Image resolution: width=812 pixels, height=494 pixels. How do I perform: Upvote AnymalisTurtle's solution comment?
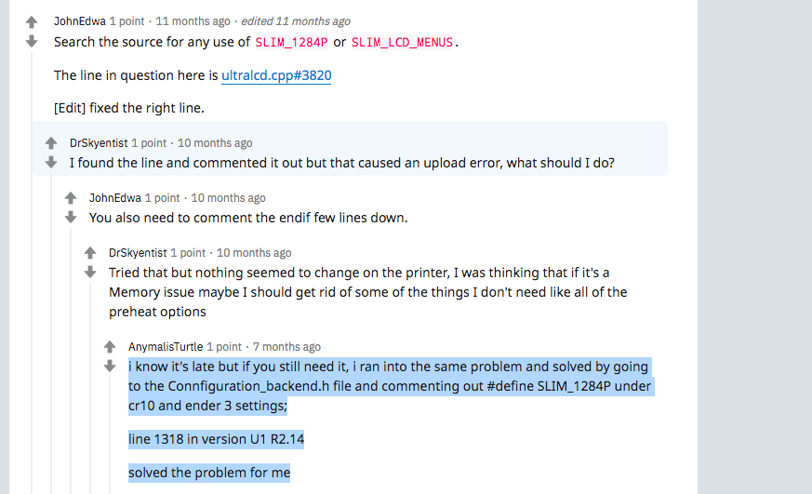tap(110, 347)
